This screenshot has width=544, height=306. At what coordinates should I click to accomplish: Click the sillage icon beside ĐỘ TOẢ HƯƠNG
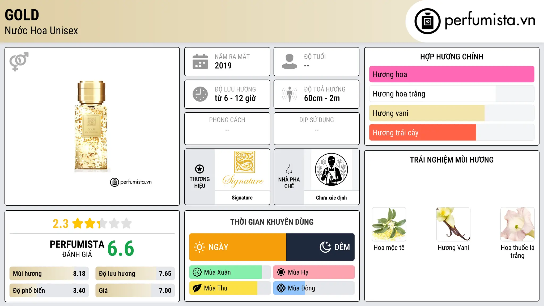[290, 94]
